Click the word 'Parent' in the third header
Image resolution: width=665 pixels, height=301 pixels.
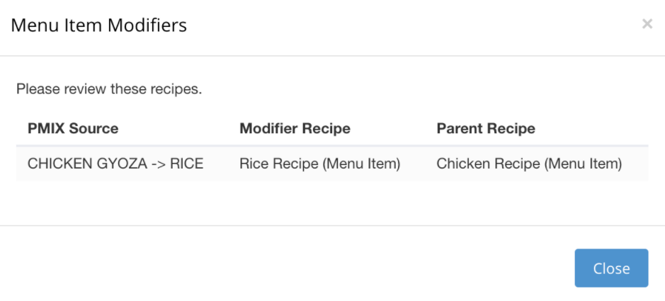click(462, 129)
